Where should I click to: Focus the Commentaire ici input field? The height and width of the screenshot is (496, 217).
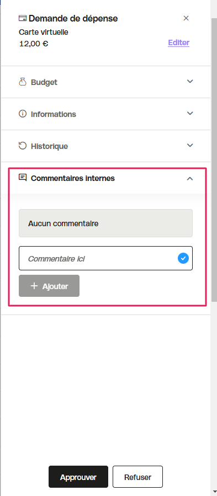tap(106, 258)
